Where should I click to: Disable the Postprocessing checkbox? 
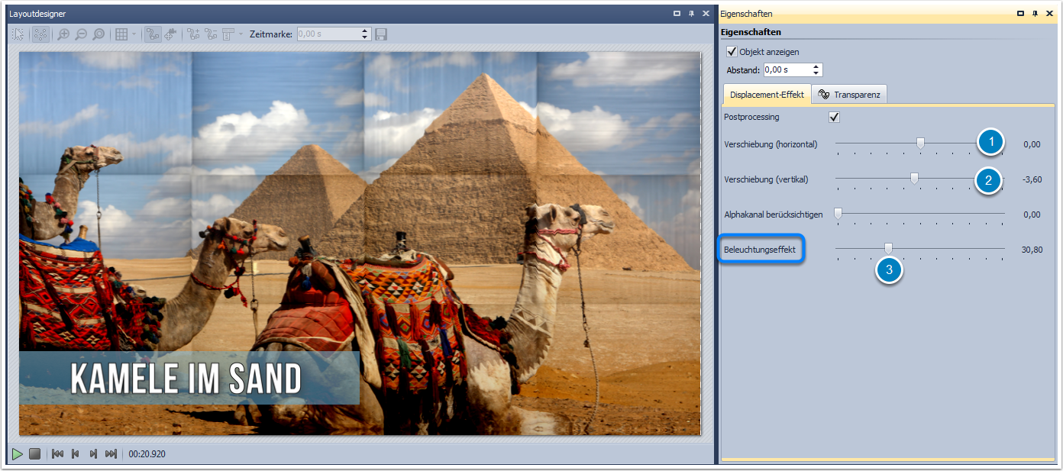tap(834, 117)
